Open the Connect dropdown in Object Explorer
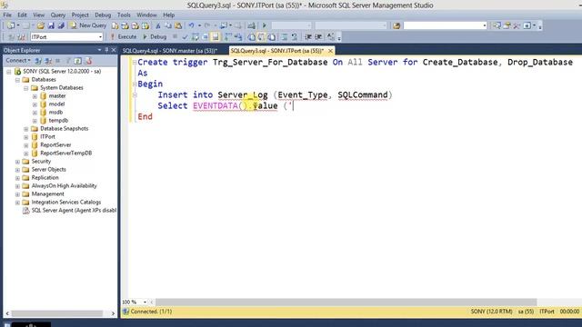 [18, 61]
